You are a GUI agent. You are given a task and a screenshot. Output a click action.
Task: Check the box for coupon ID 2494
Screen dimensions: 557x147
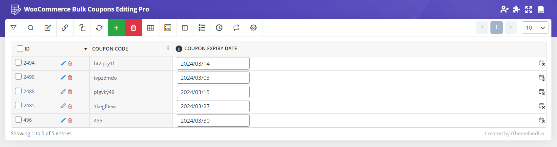[18, 62]
